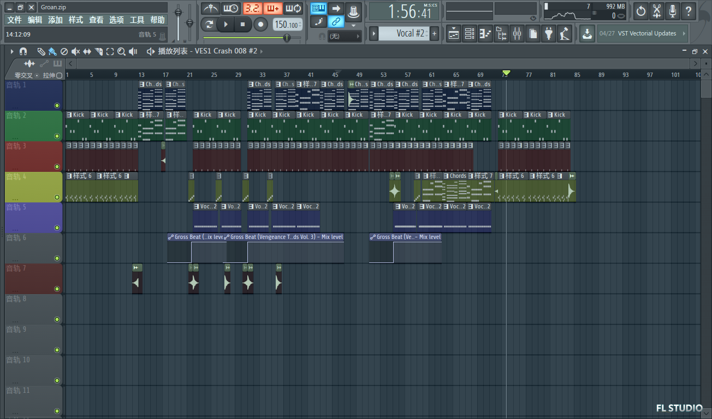The width and height of the screenshot is (712, 419).
Task: Open the plugin picker plug icon
Action: (x=549, y=34)
